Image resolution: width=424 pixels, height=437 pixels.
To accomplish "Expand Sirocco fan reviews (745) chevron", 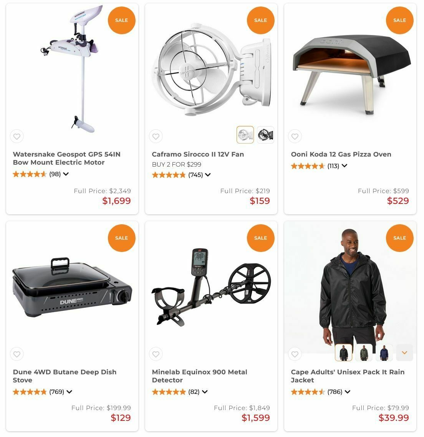I will pos(208,175).
